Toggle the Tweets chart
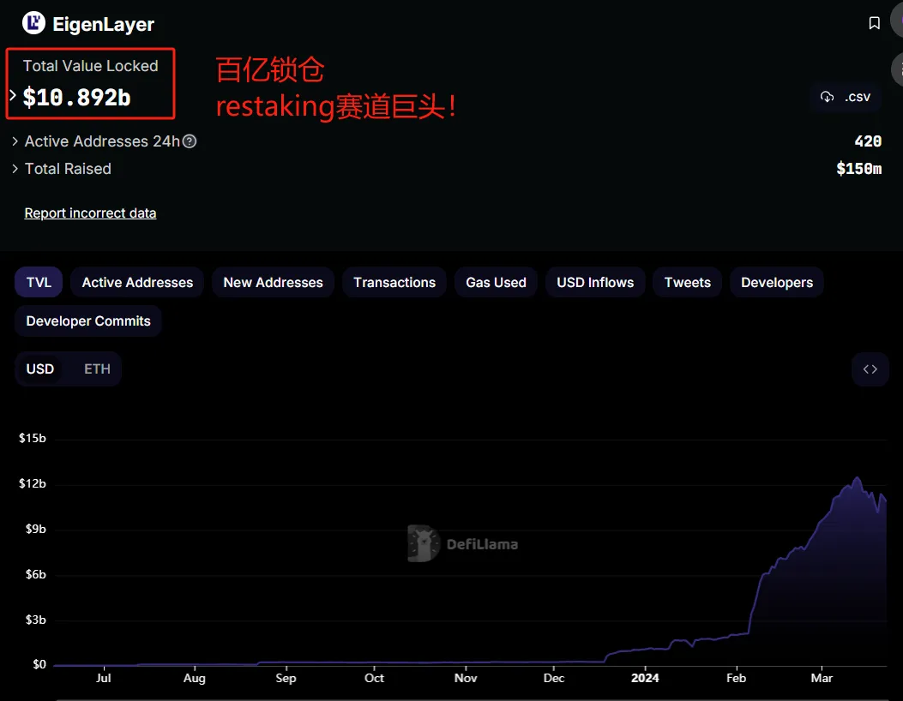The image size is (903, 701). 687,282
